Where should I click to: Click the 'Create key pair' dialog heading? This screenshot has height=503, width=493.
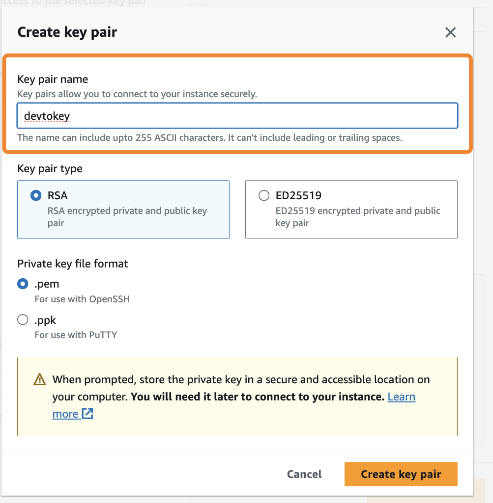click(x=67, y=32)
